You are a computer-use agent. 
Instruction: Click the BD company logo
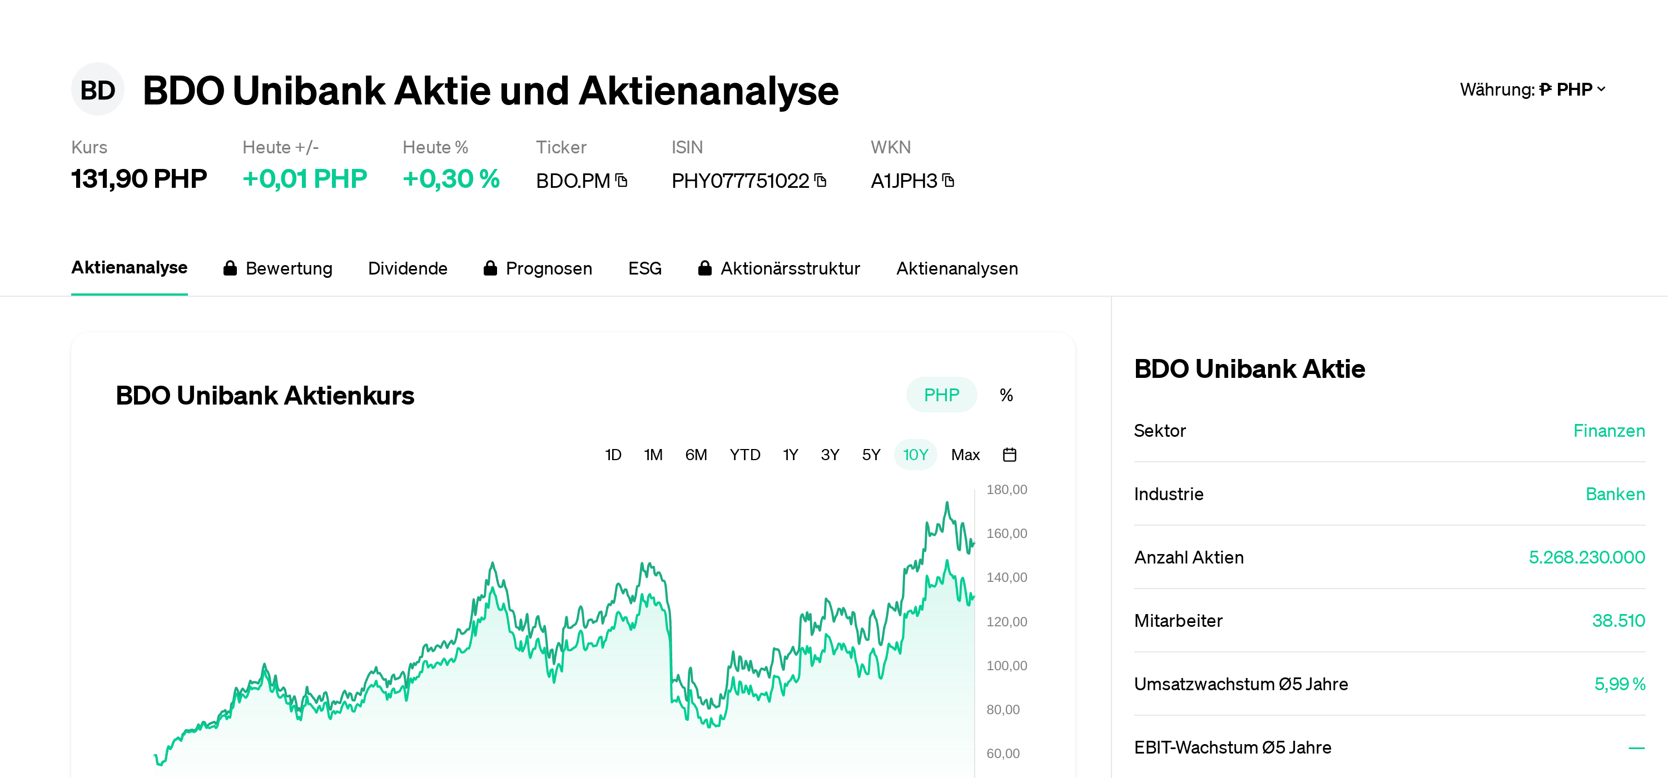(x=98, y=89)
